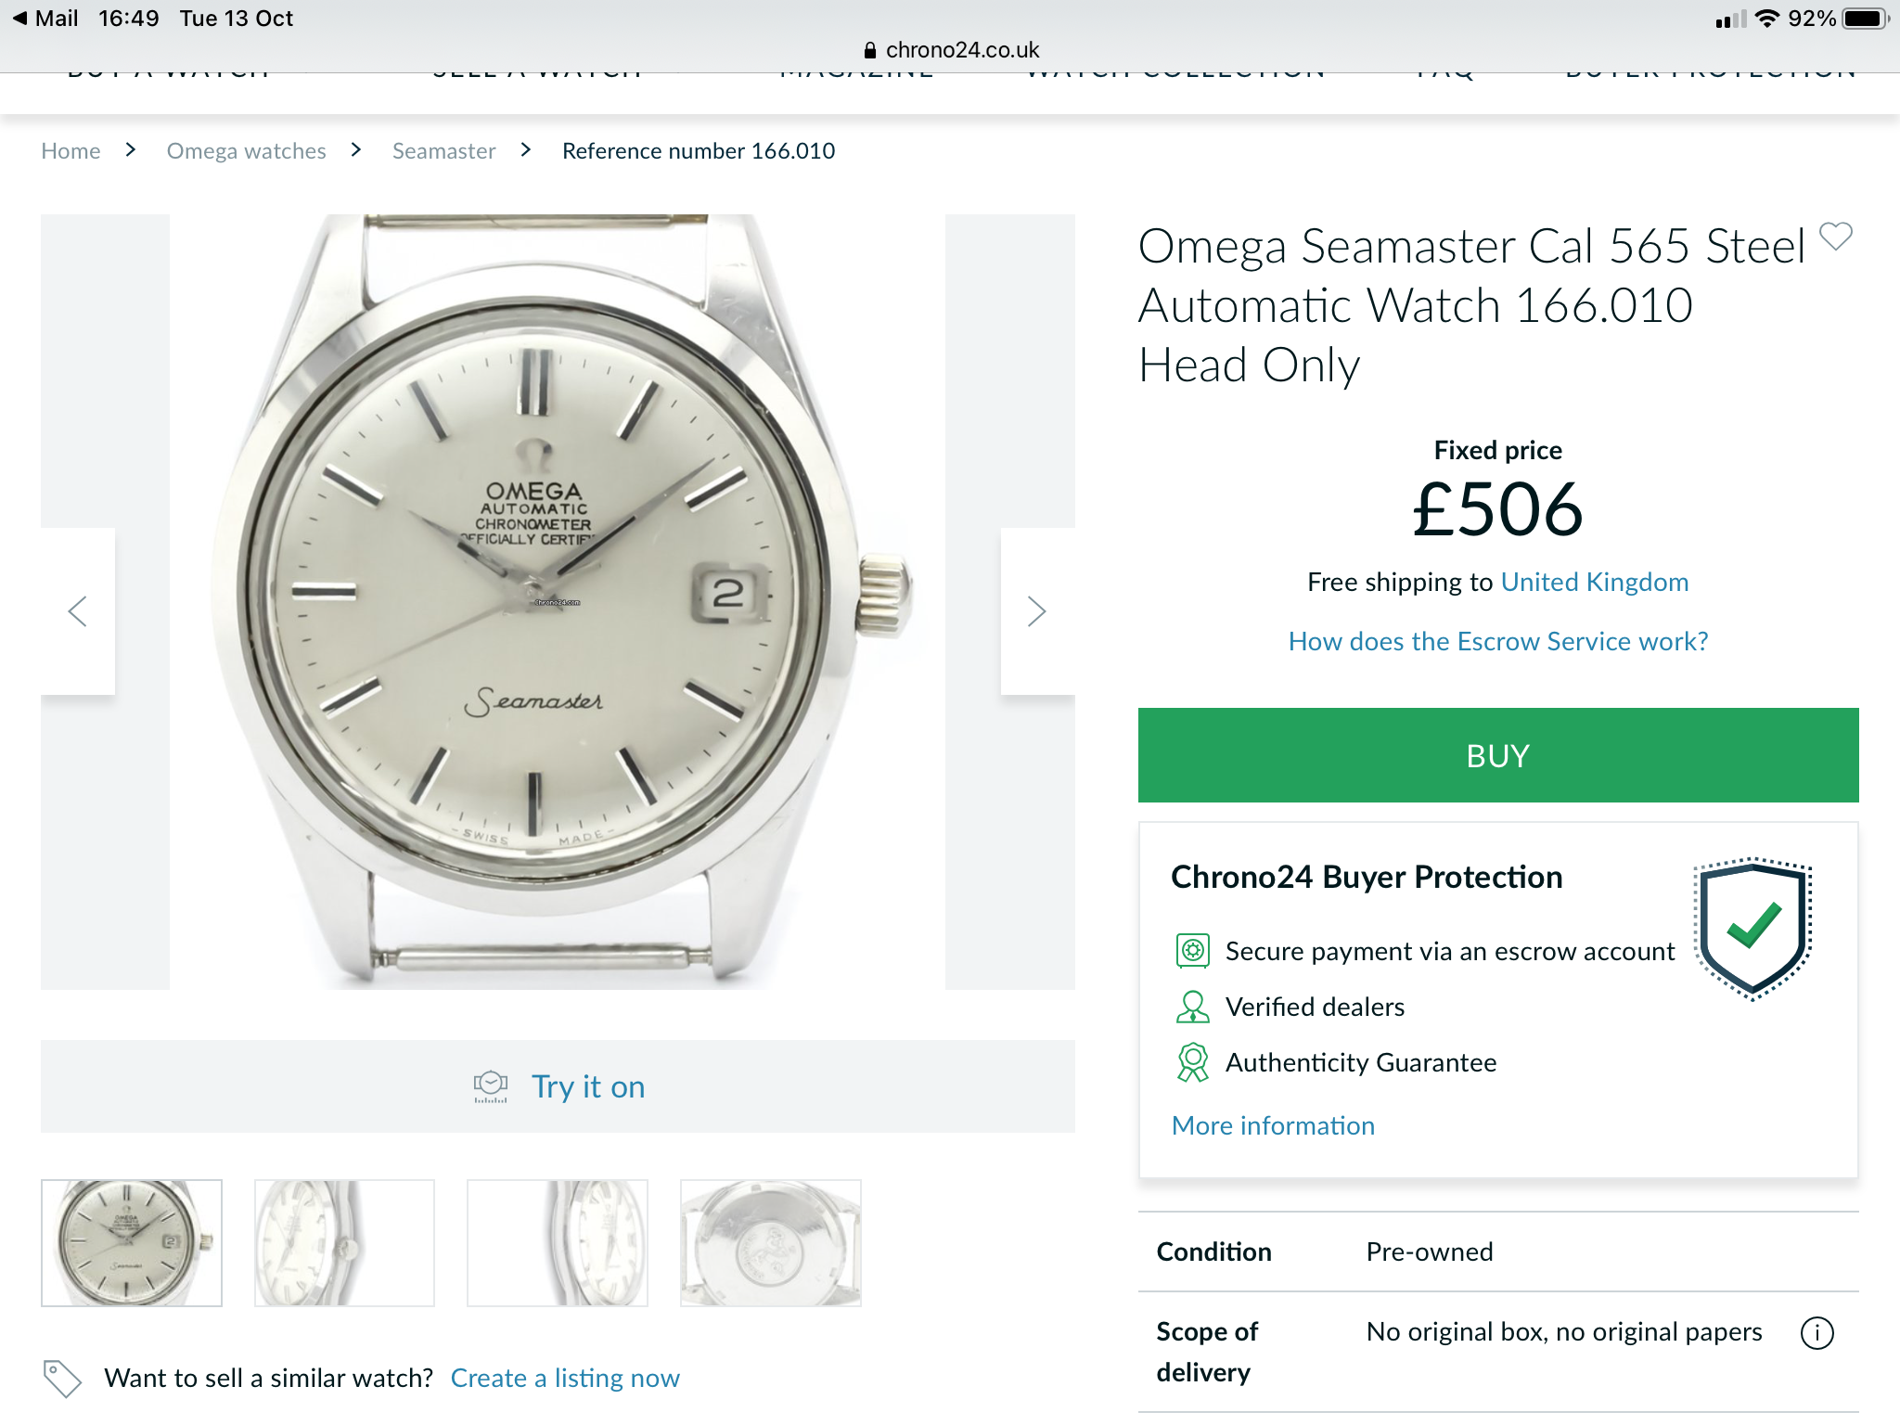Show previous watch photo with left arrow
Screen dimensions: 1900x1425
tap(78, 611)
